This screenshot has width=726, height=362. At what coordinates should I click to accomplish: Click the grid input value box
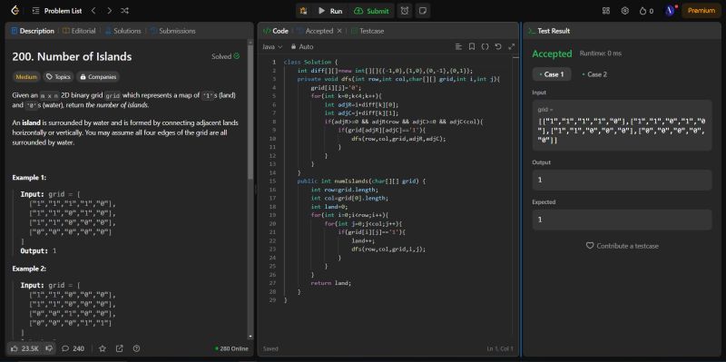(x=622, y=125)
